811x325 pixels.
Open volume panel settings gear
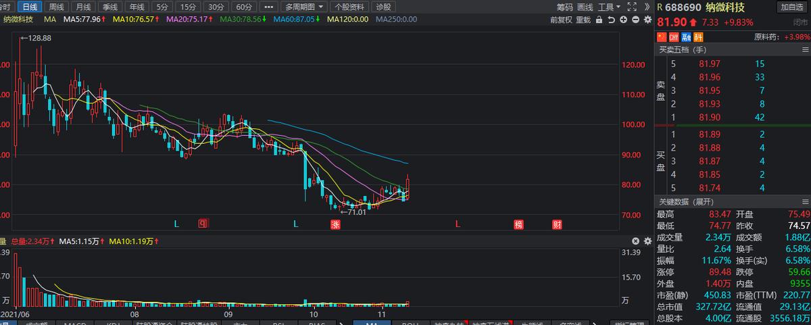[647, 241]
